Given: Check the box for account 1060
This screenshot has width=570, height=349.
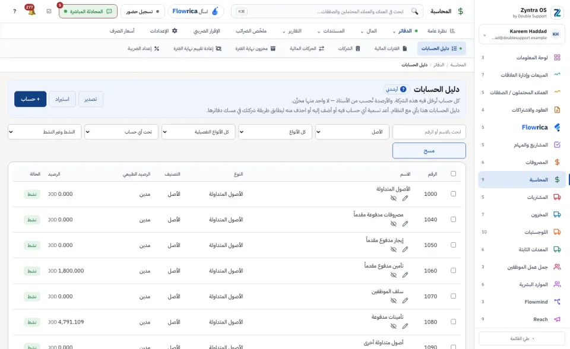Looking at the screenshot, I should 453,271.
